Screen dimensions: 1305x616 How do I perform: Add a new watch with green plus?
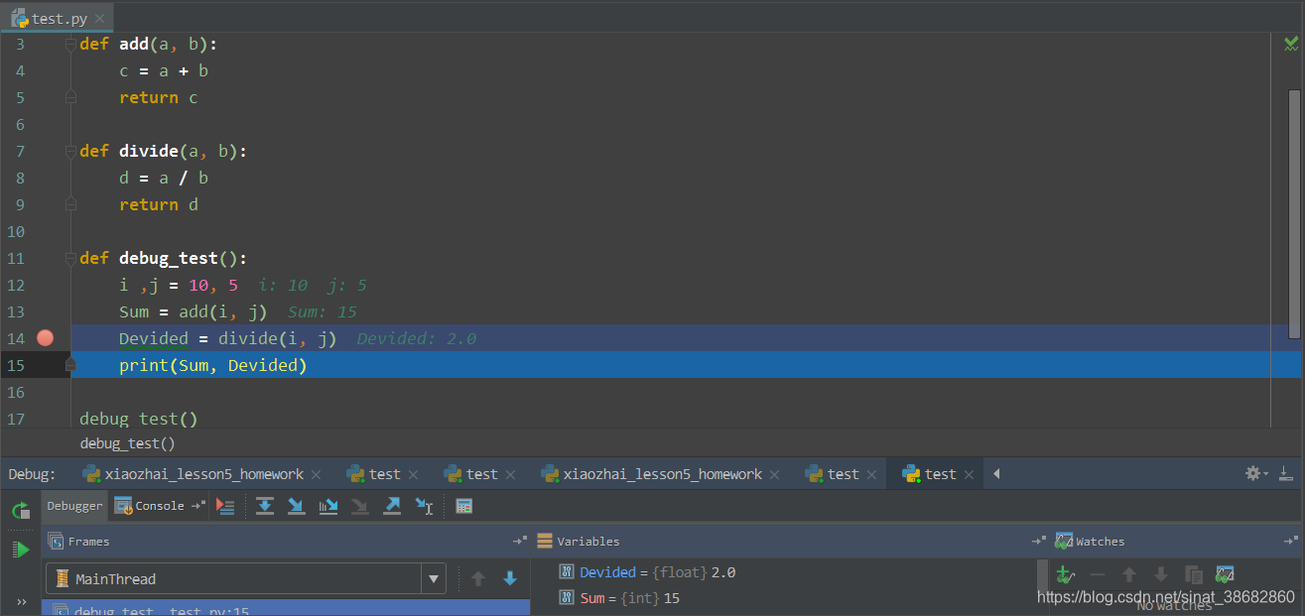click(1065, 574)
